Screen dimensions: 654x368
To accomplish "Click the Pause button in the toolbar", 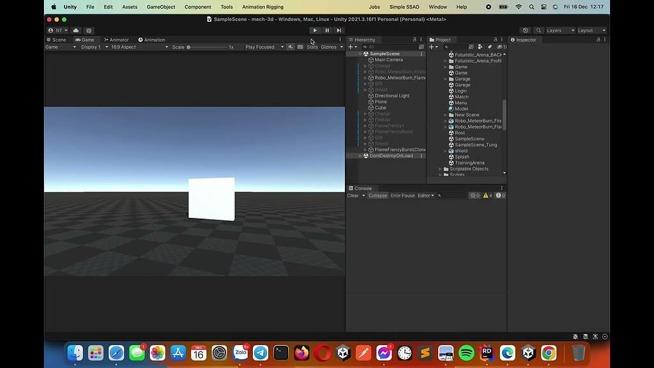I will (326, 30).
